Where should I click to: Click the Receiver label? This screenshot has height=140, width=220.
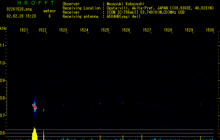coord(71,12)
